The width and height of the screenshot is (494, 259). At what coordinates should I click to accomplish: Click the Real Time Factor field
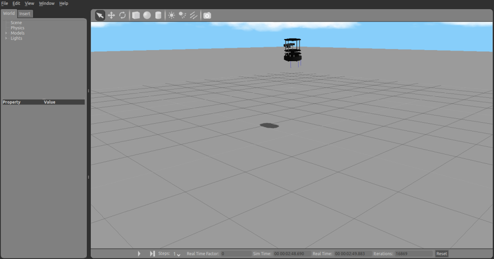pos(235,254)
